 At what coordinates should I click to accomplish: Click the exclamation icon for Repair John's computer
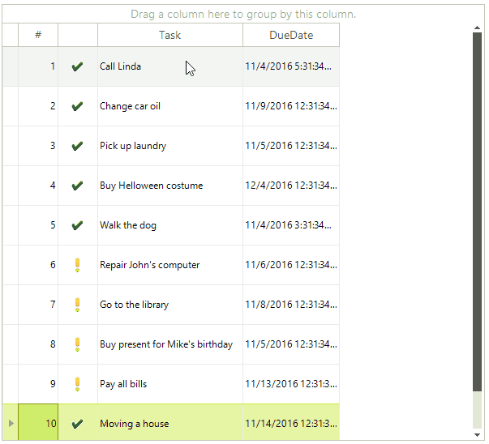77,265
